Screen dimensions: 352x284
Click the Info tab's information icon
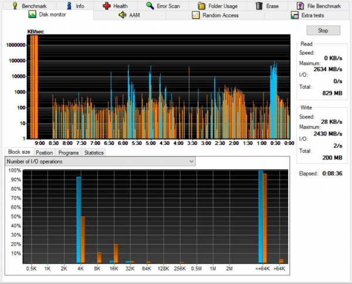(69, 5)
